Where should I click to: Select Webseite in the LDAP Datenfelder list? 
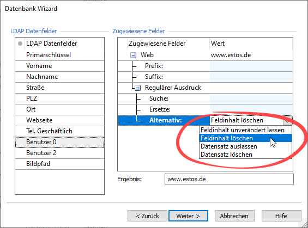[x=59, y=120]
